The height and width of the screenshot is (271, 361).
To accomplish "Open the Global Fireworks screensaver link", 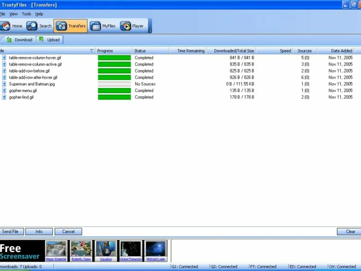I will [x=130, y=259].
